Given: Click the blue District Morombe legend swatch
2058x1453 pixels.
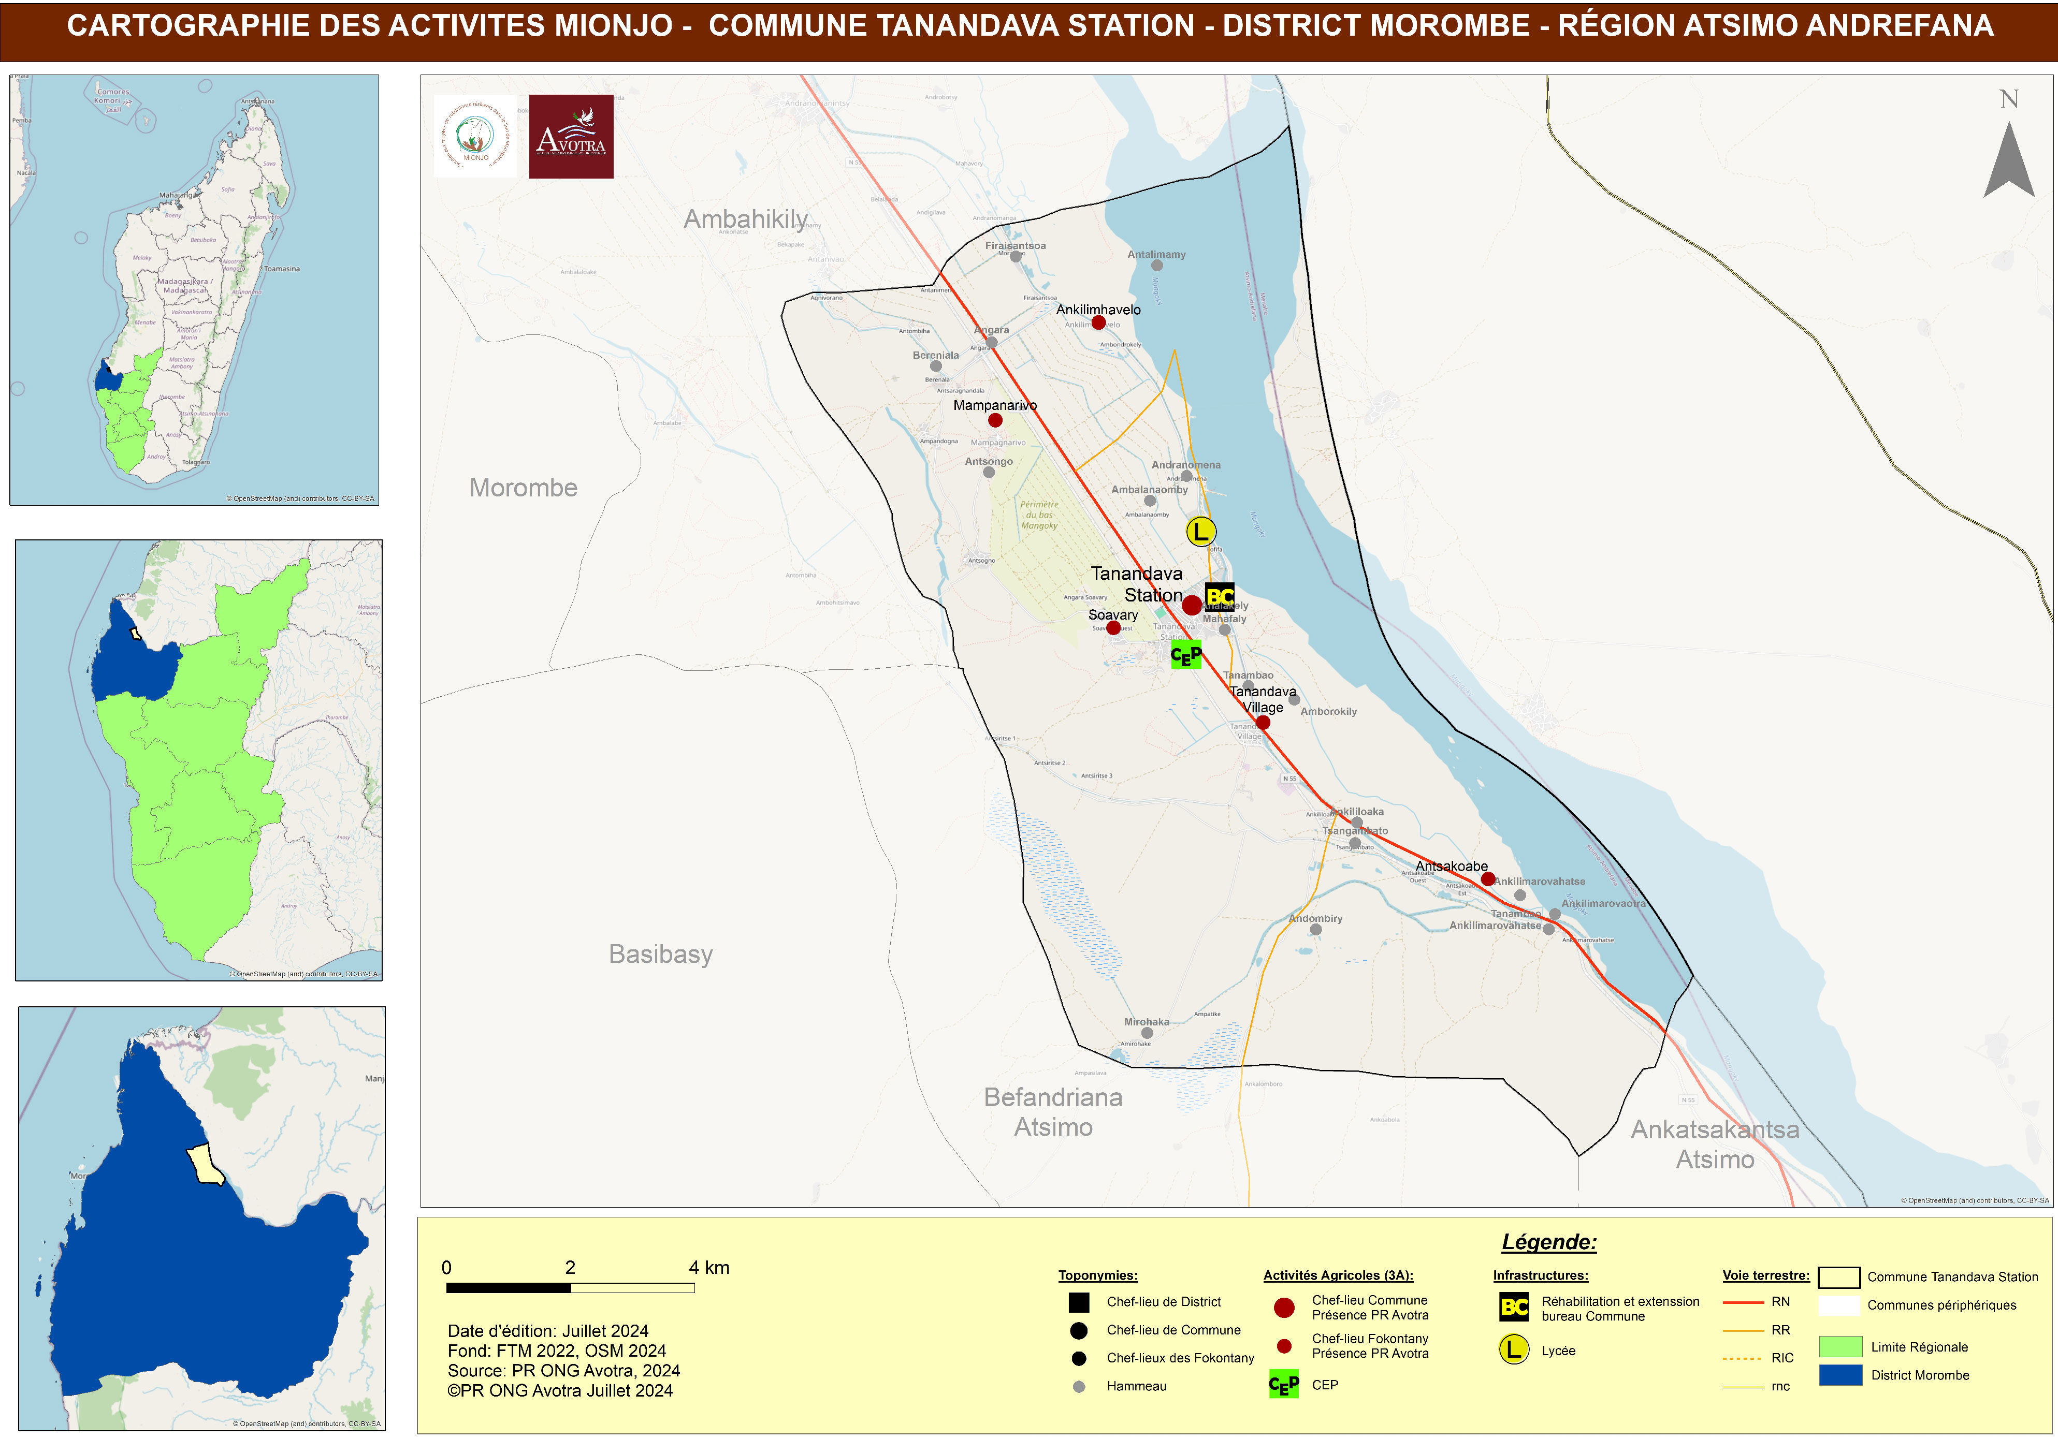Looking at the screenshot, I should click(1840, 1375).
